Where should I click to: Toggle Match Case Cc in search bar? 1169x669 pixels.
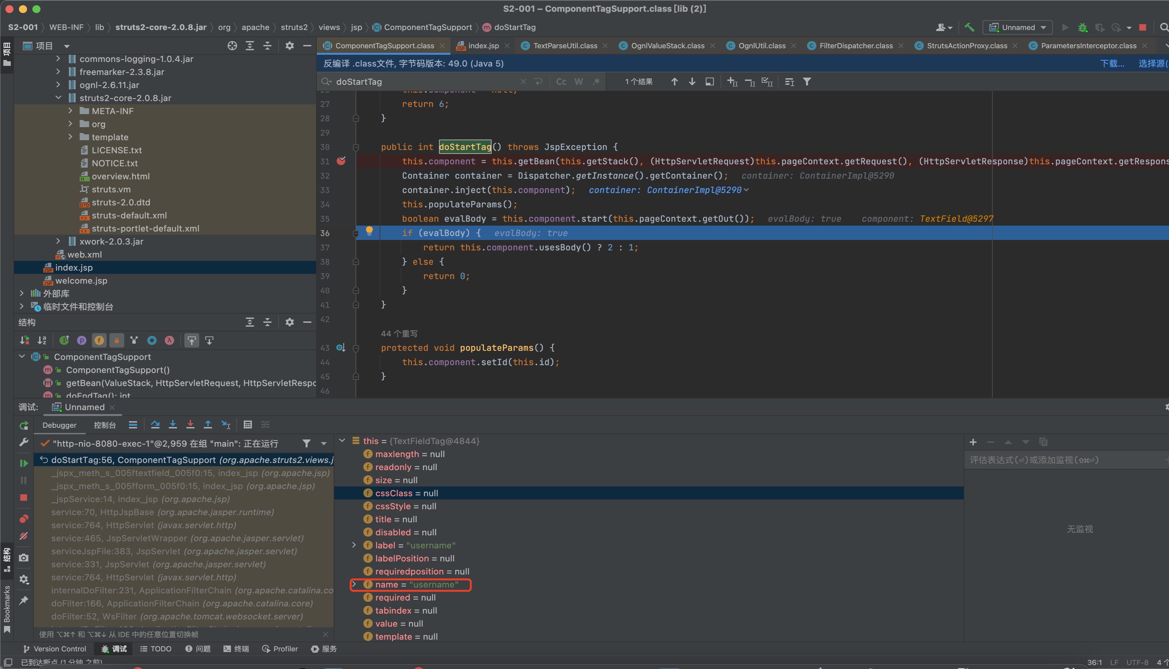561,81
